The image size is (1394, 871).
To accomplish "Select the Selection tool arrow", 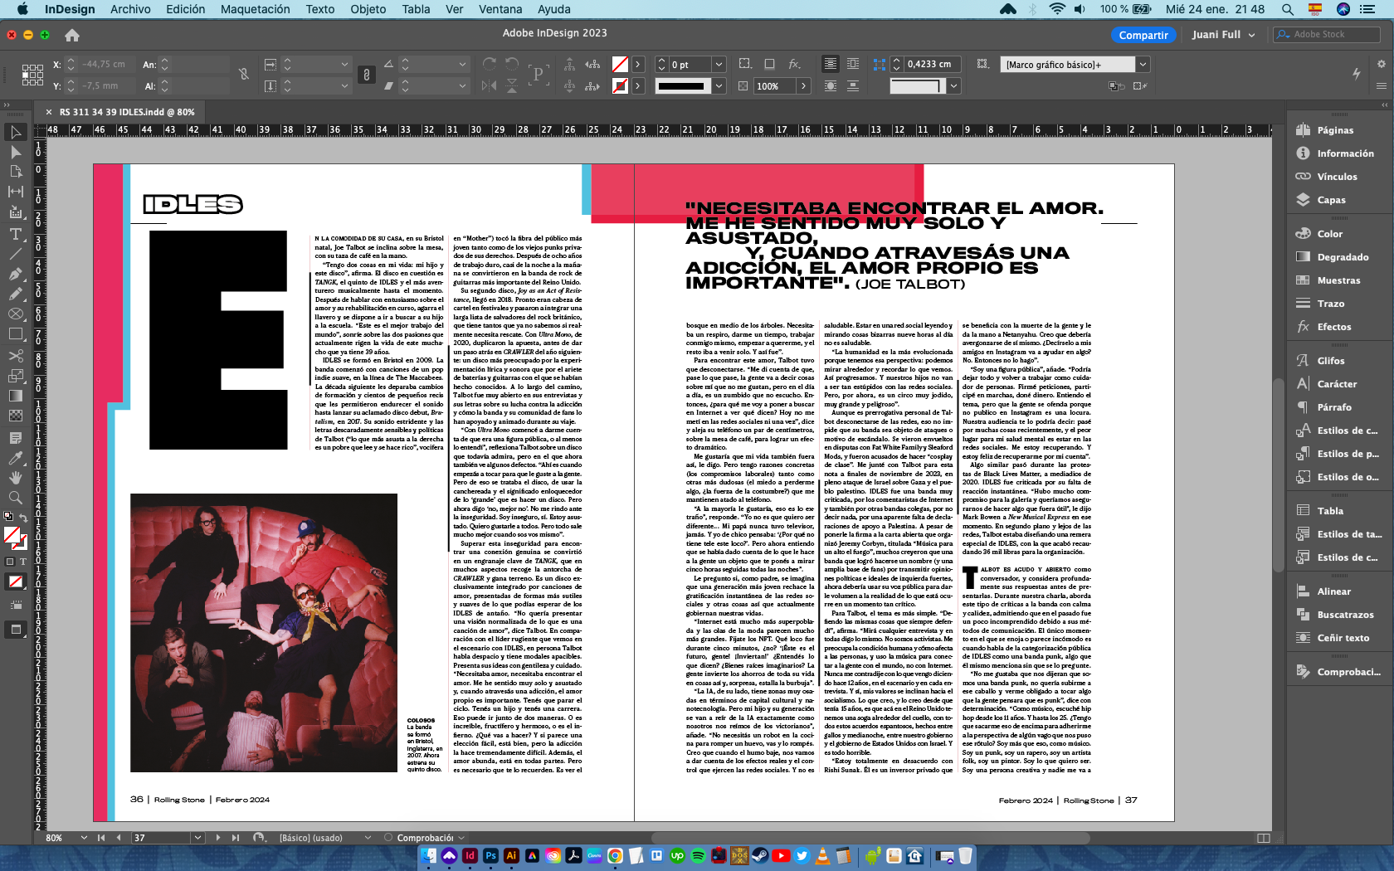I will 16,132.
